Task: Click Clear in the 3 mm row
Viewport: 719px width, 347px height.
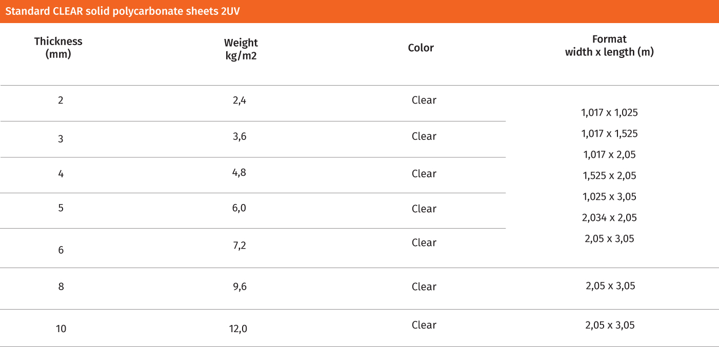Action: pos(424,136)
